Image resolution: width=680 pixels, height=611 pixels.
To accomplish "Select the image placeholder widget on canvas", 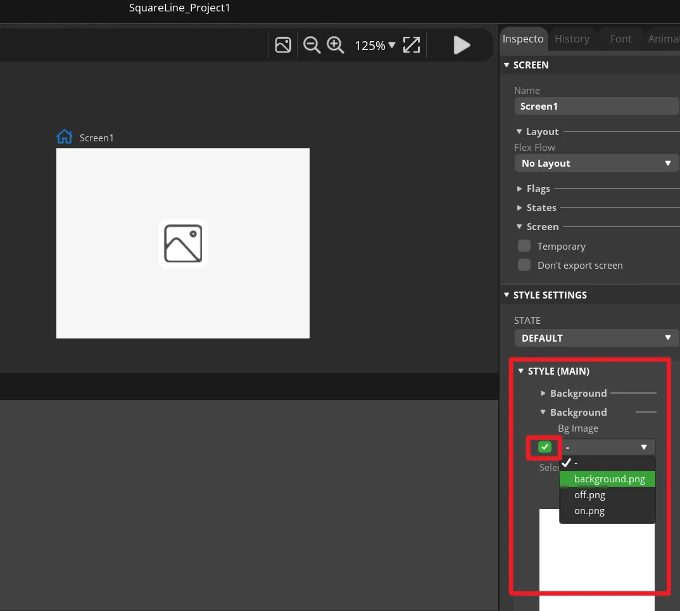I will pos(183,243).
